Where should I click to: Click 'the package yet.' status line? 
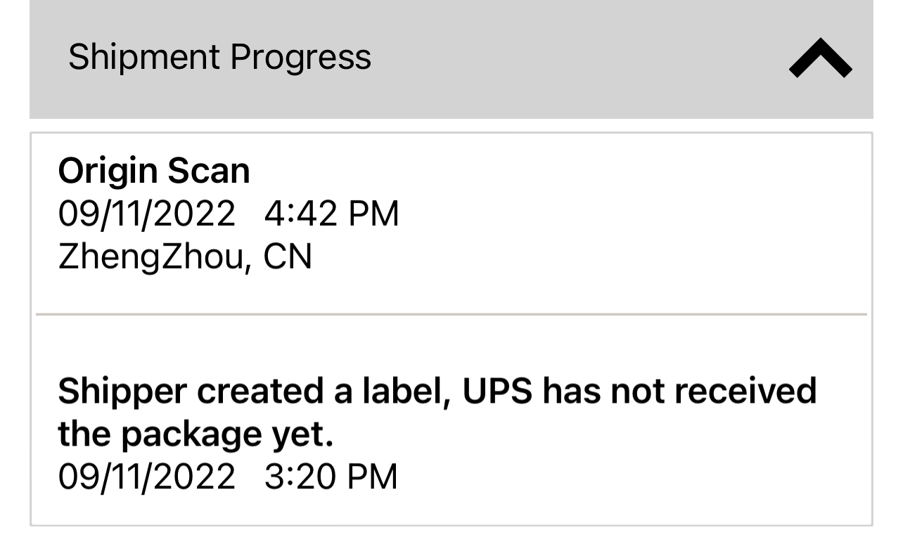[x=195, y=434]
